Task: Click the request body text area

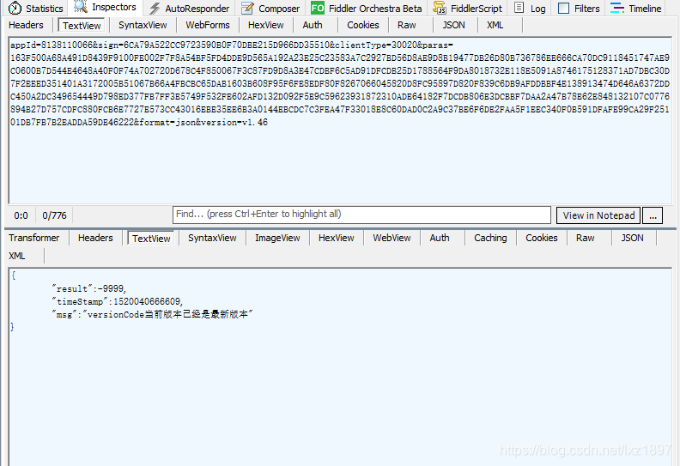Action: [x=340, y=120]
